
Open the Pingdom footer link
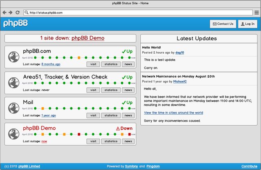pyautogui.click(x=153, y=166)
